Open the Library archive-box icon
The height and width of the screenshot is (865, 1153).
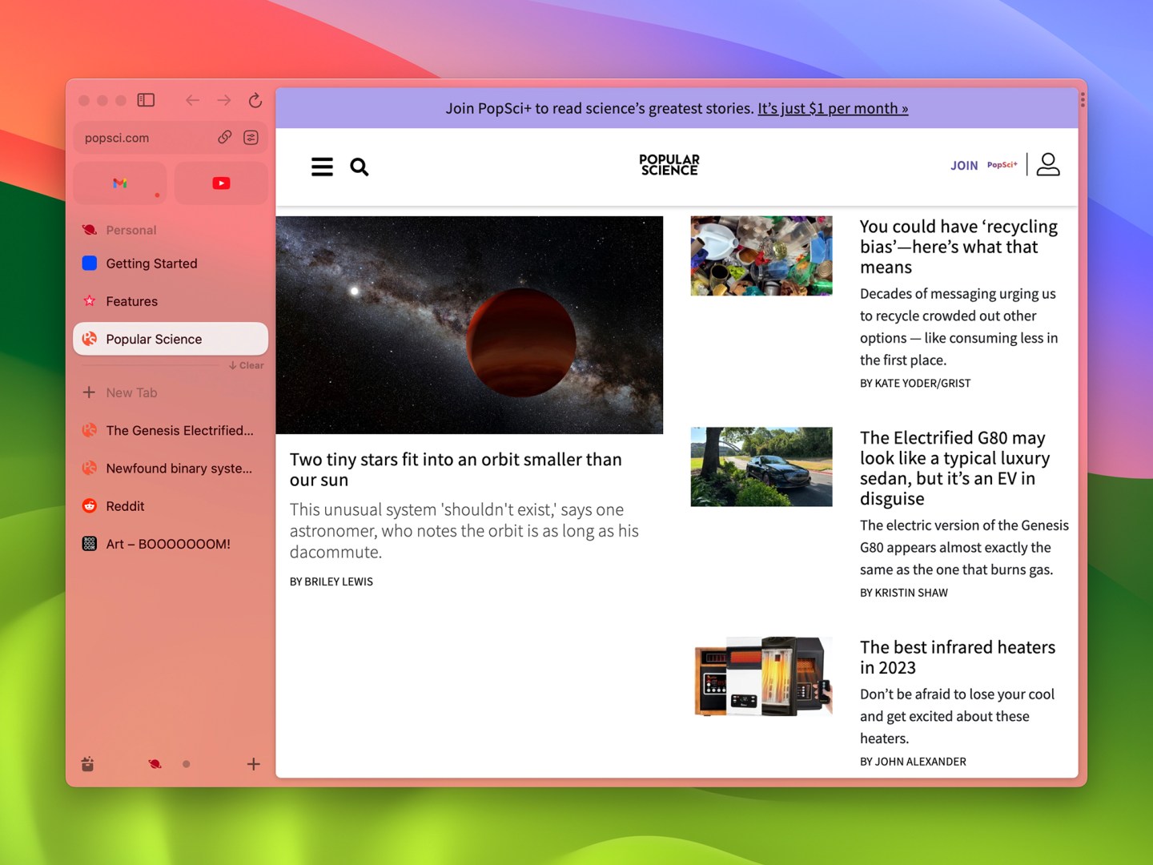point(88,763)
